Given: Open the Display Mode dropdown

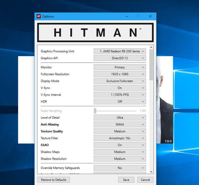Looking at the screenshot, I should [x=120, y=81].
